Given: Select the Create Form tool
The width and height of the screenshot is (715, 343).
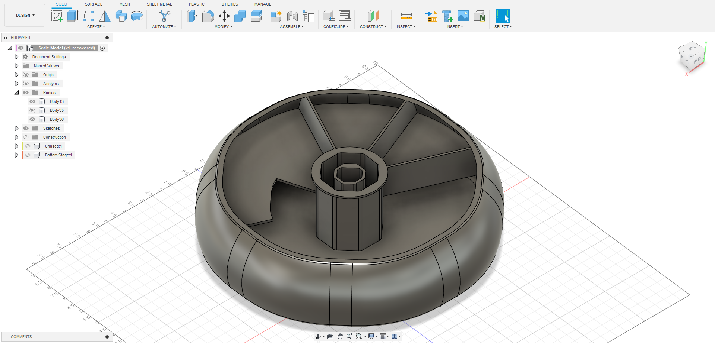Looking at the screenshot, I should [x=137, y=16].
